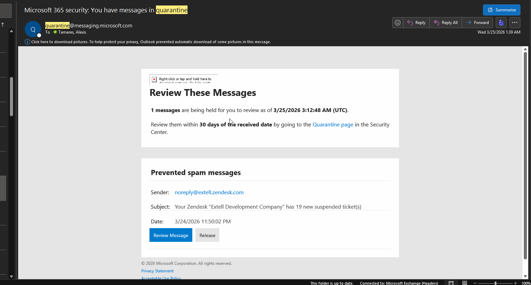This screenshot has height=285, width=531.
Task: Click the message list scrollbar thumb
Action: click(11, 97)
